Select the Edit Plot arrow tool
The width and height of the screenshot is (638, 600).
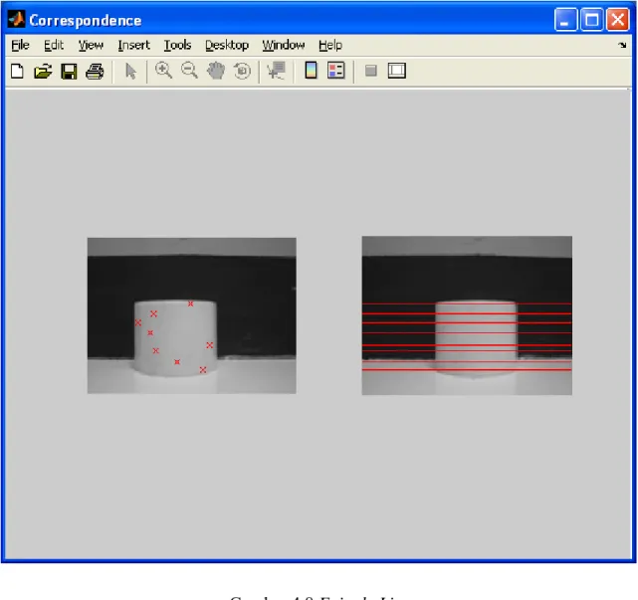pos(130,72)
